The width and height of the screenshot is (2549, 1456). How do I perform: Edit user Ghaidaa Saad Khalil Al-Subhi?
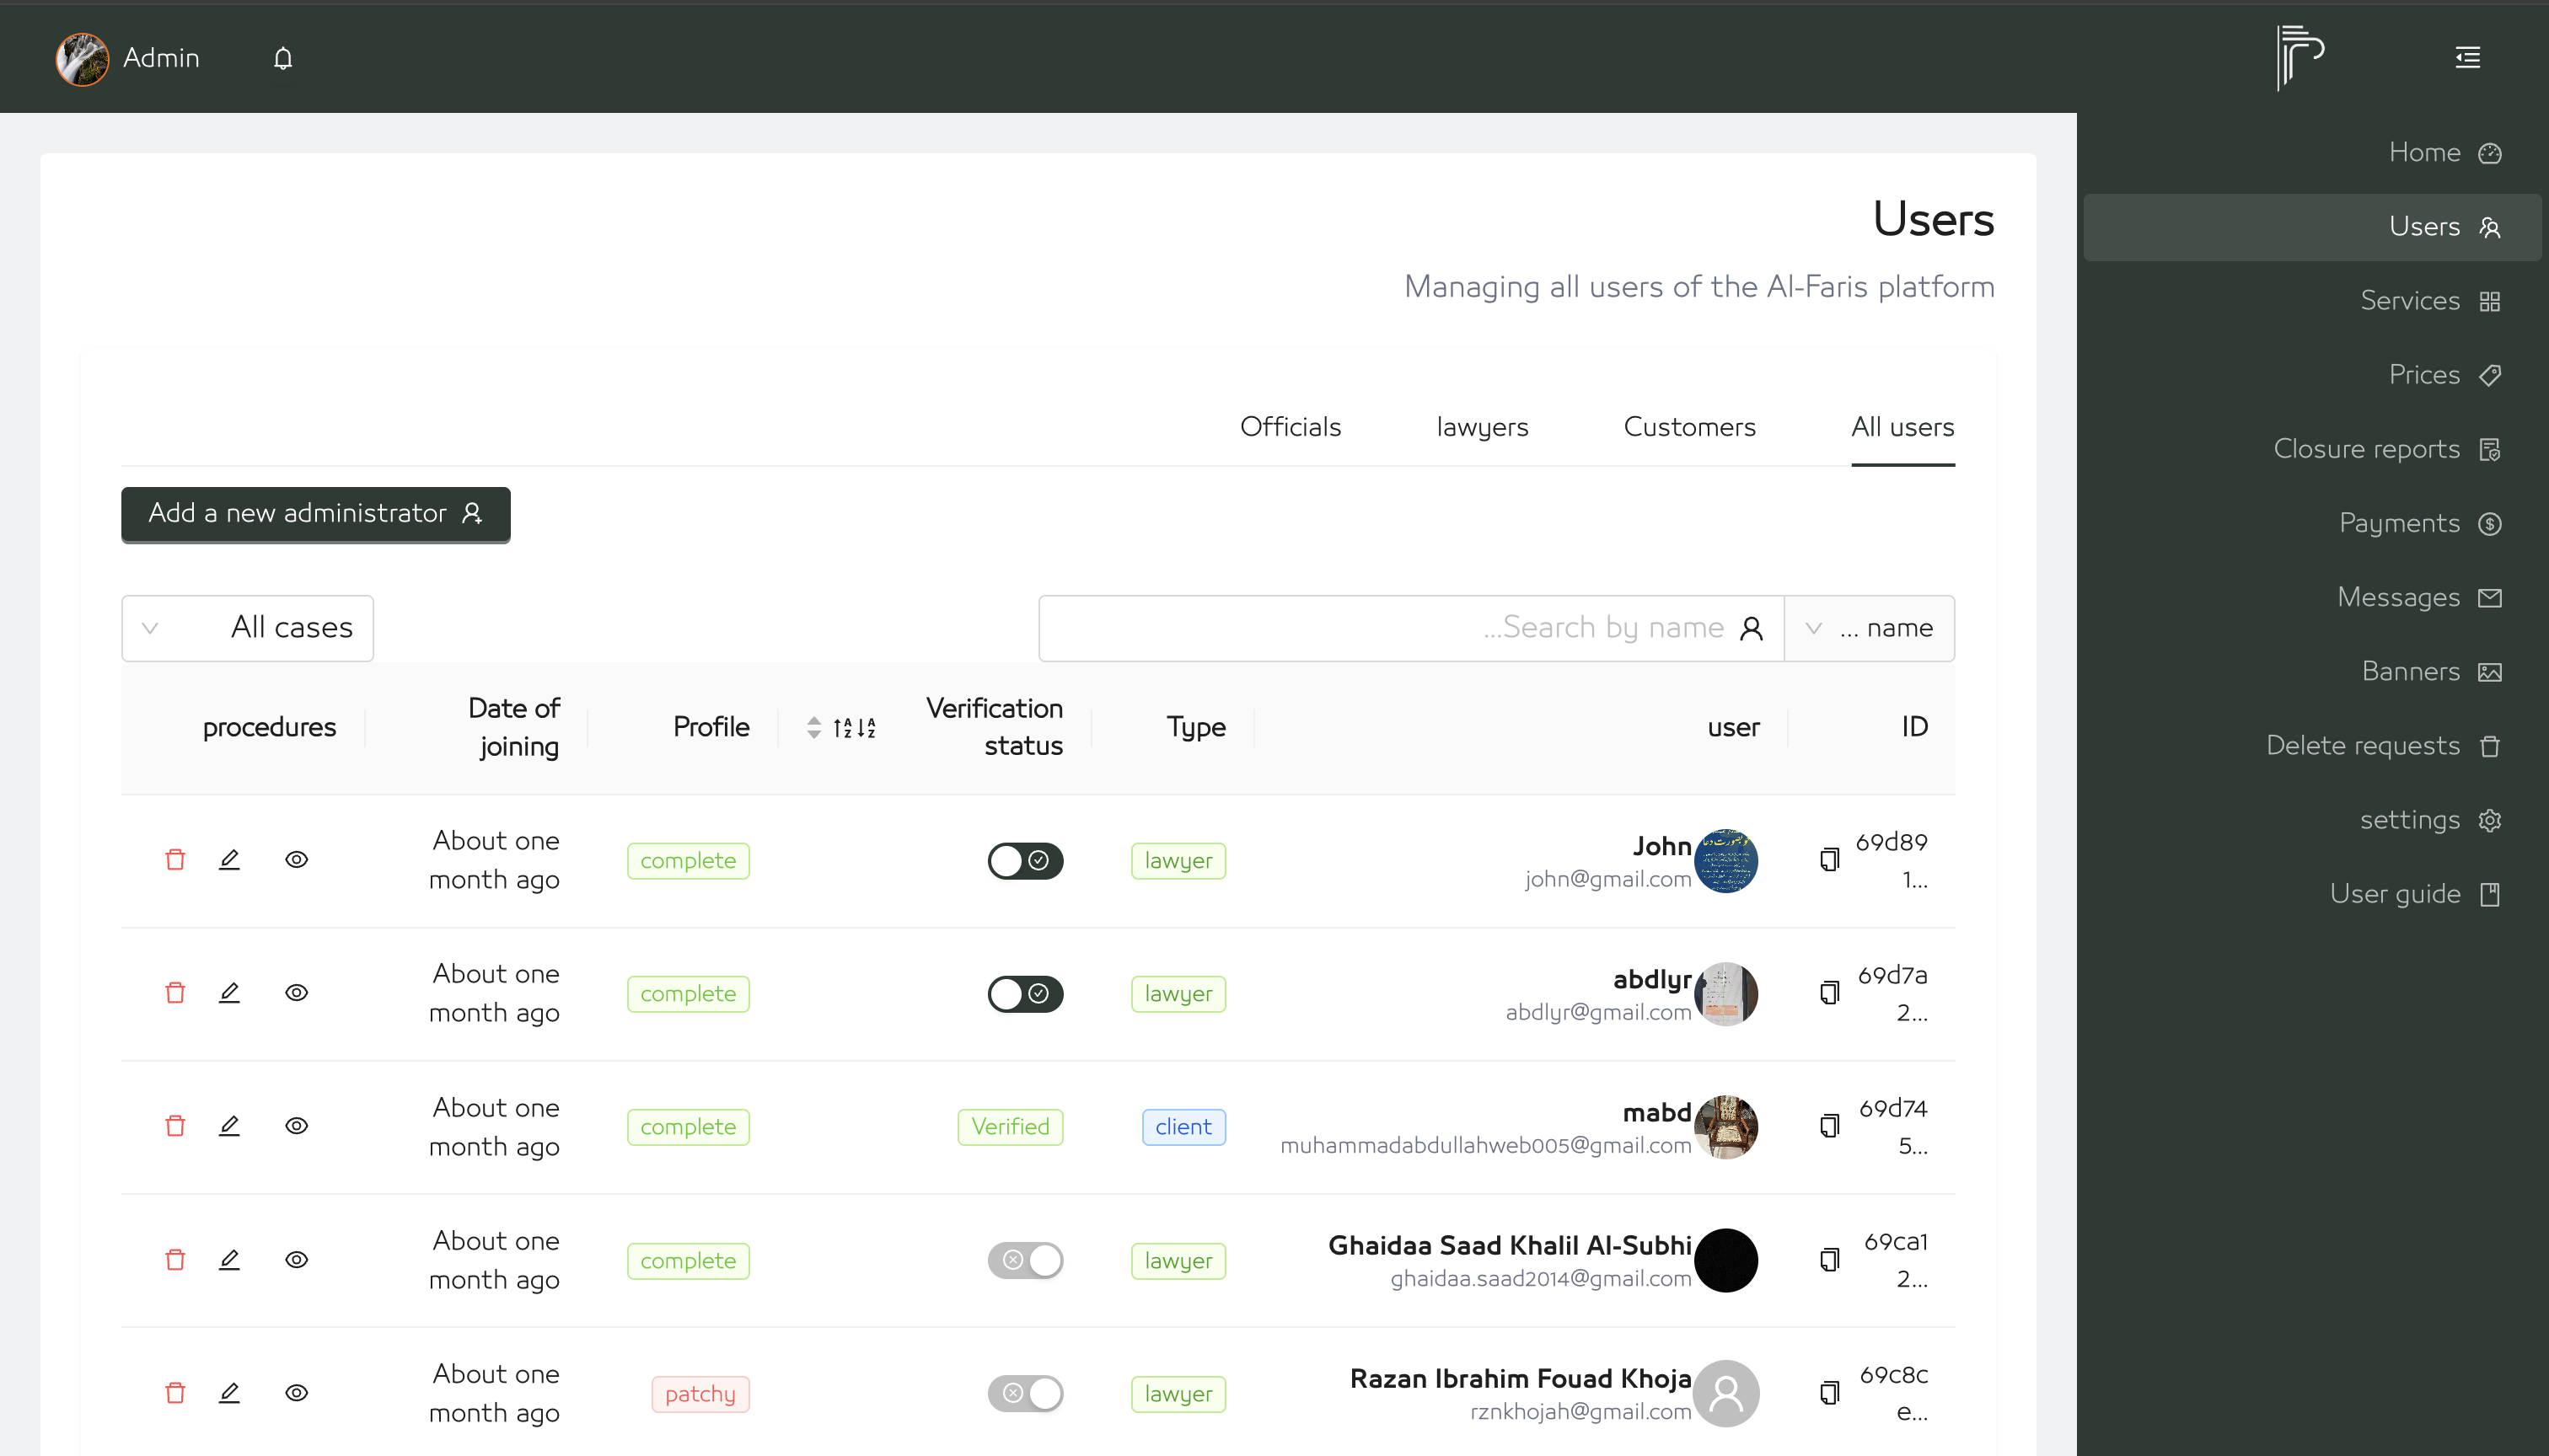click(x=229, y=1260)
